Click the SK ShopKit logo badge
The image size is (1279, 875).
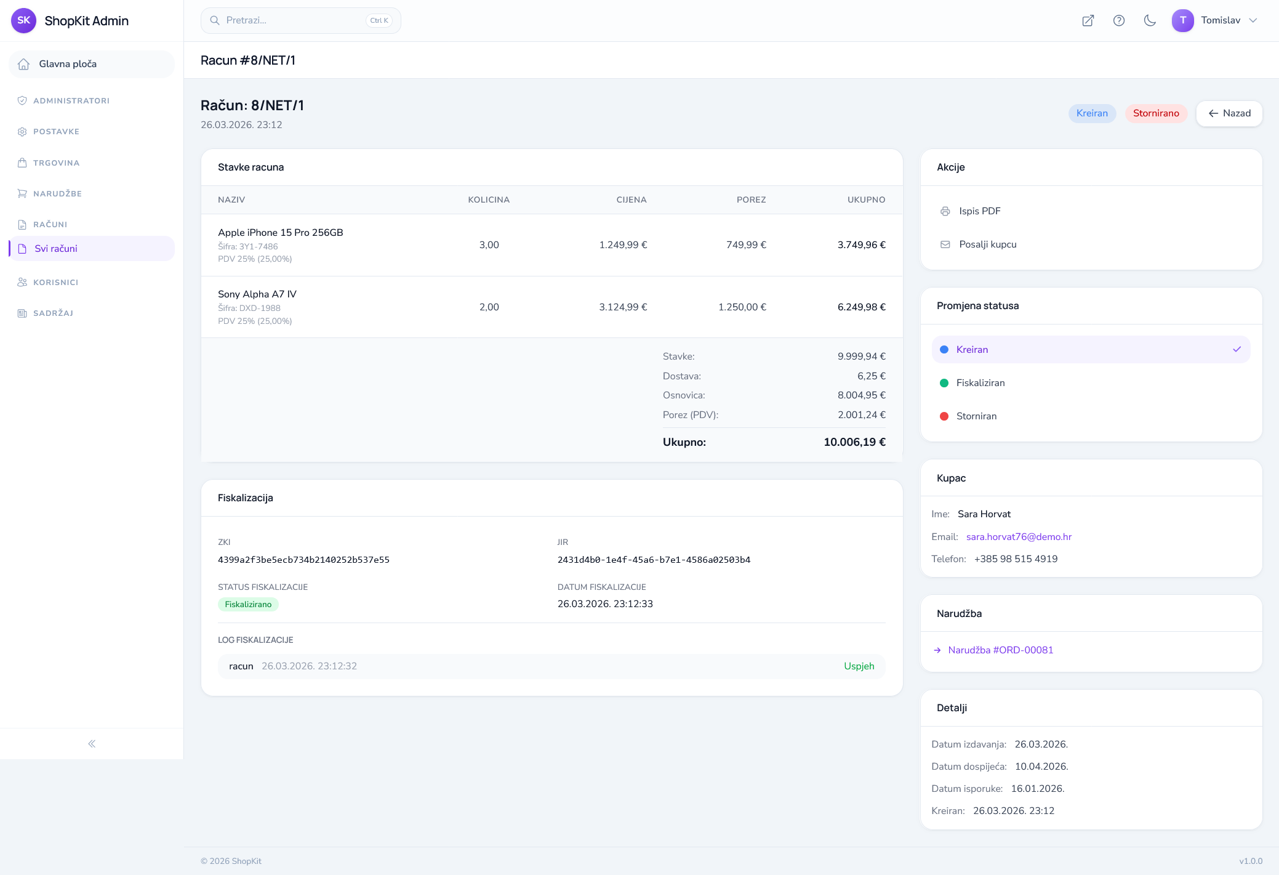pyautogui.click(x=23, y=20)
